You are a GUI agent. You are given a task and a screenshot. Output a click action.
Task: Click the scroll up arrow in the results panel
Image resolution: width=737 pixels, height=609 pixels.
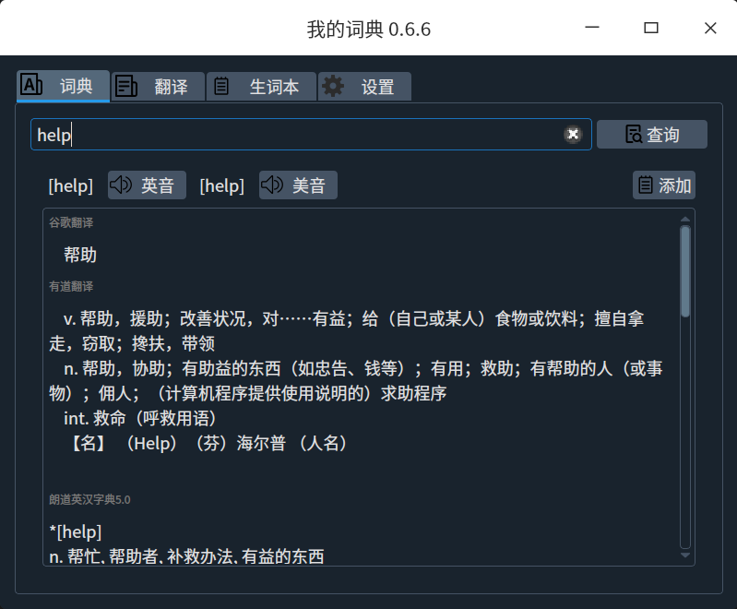pyautogui.click(x=684, y=219)
